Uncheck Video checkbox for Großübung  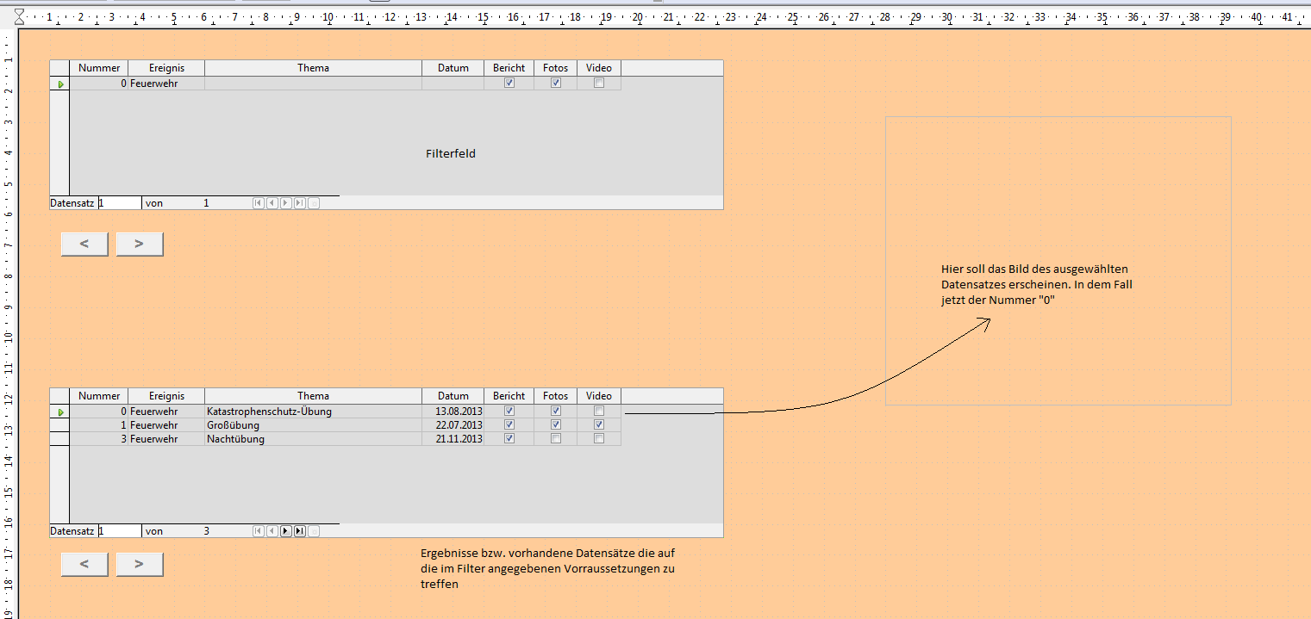(x=599, y=425)
